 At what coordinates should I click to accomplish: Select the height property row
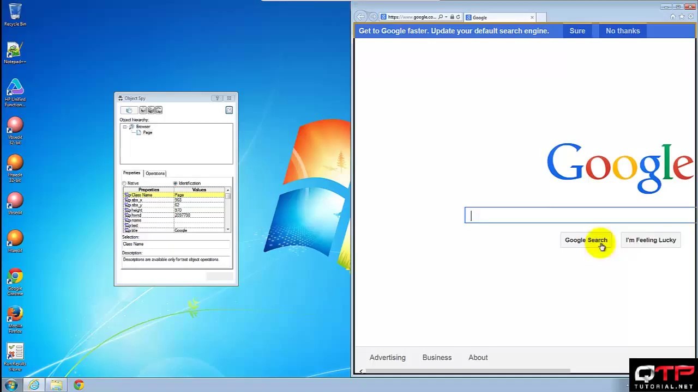[173, 210]
